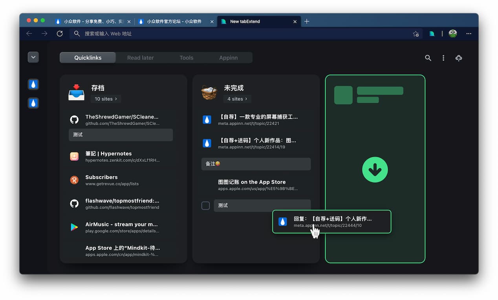Open the collapse chevron above the sidebar
The image size is (498, 300).
(33, 57)
